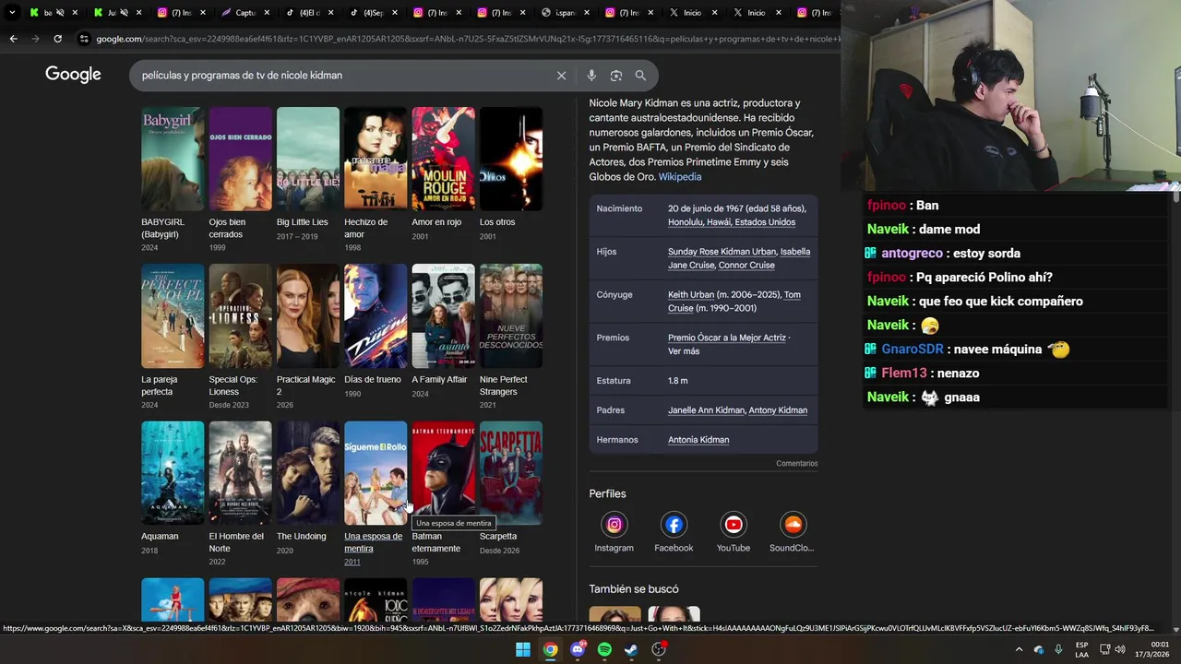
Task: Open the Special Ops: Lioness poster
Action: pyautogui.click(x=240, y=315)
